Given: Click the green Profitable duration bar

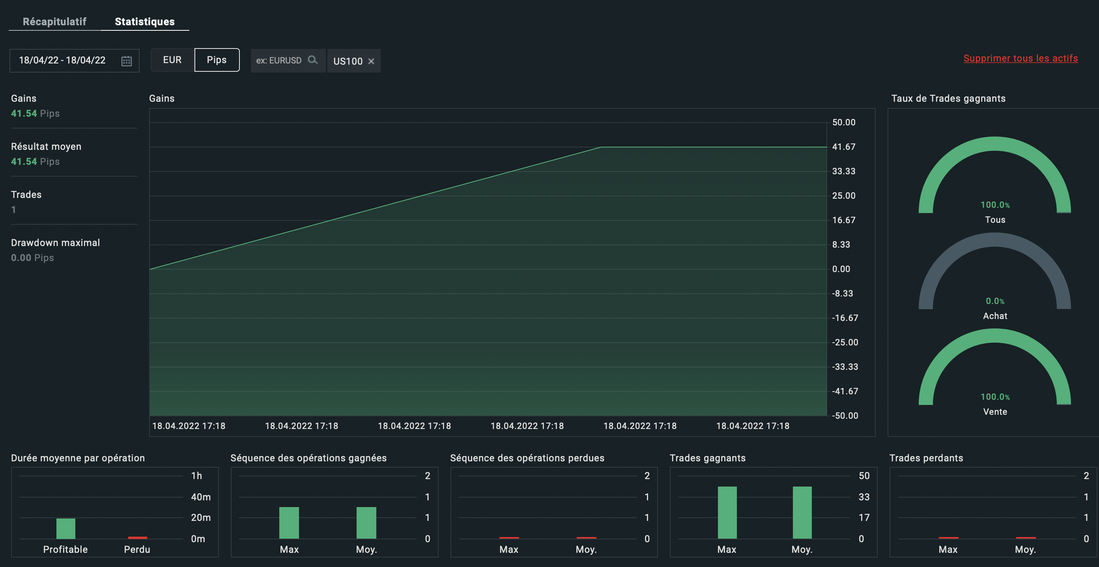Looking at the screenshot, I should tap(66, 528).
